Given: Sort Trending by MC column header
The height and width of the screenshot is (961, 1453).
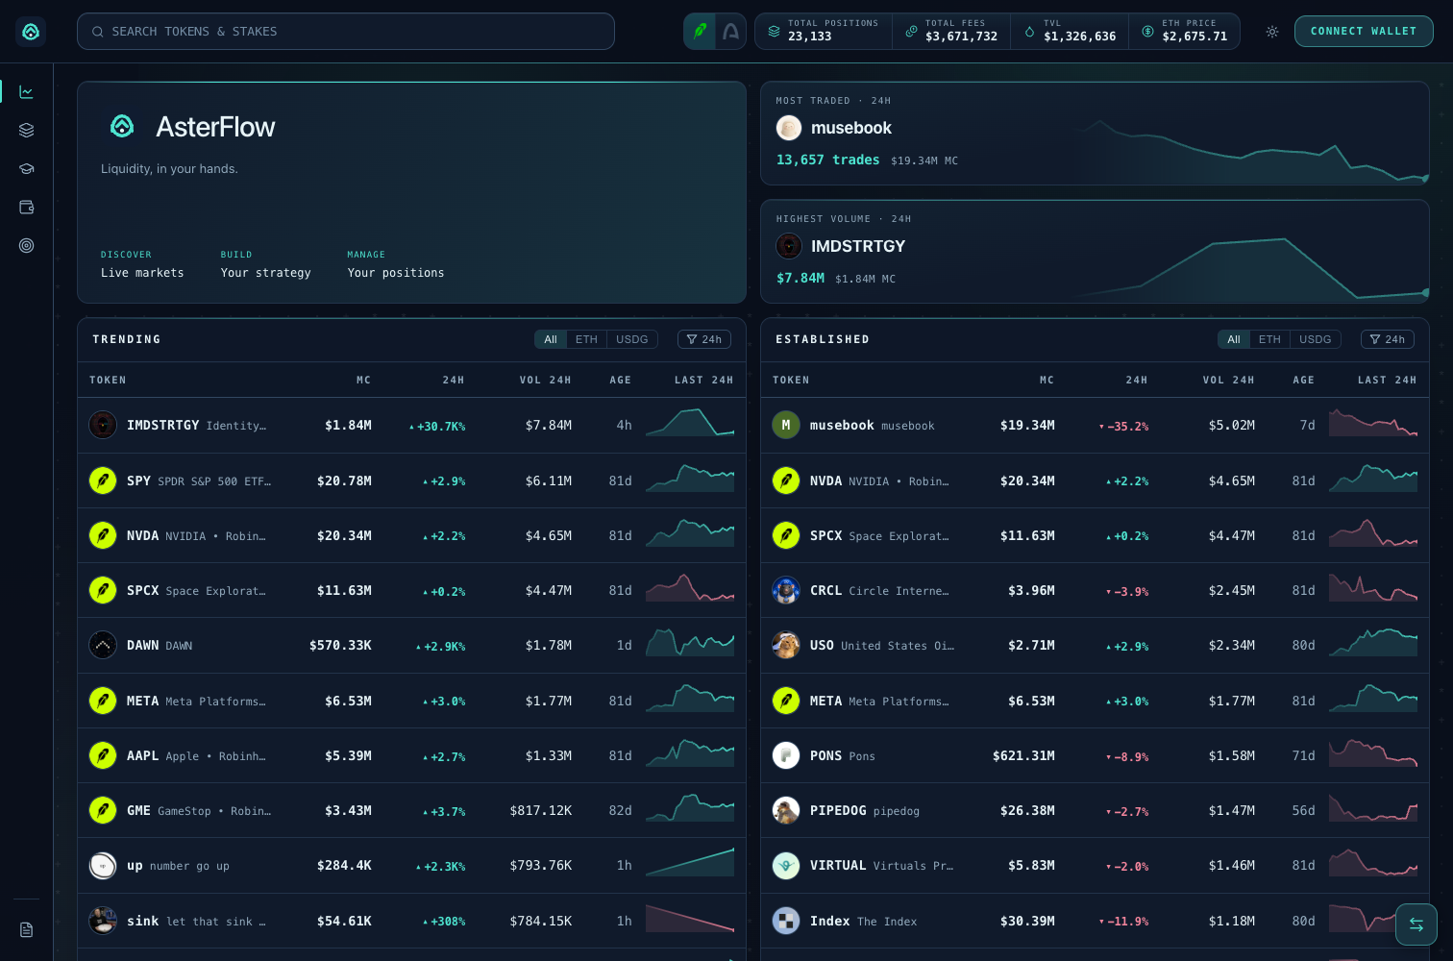Looking at the screenshot, I should tap(363, 381).
